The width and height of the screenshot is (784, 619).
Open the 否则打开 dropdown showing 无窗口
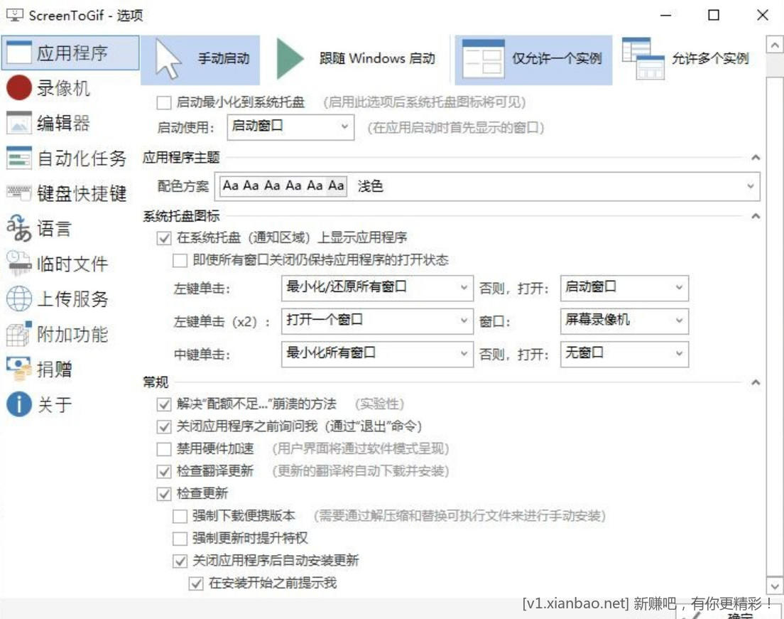click(624, 354)
